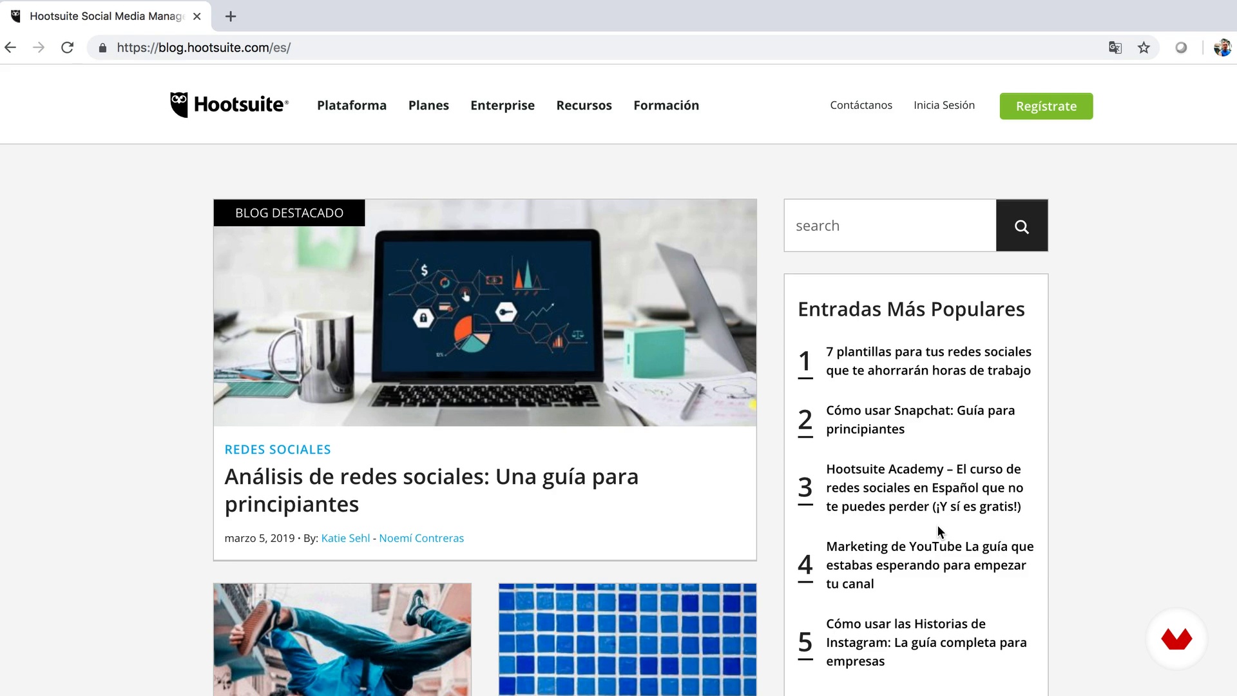
Task: Click author Noemí Contreras
Action: 421,538
